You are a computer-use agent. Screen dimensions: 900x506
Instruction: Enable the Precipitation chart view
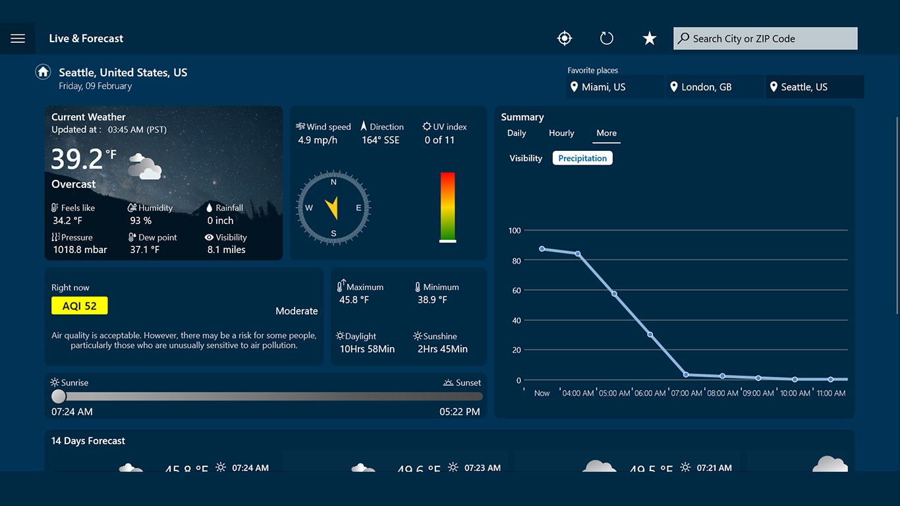(x=582, y=157)
